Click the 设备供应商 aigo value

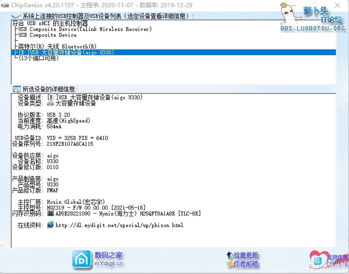[53, 156]
